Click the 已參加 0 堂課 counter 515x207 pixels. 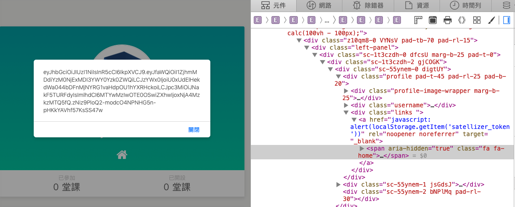click(x=67, y=183)
